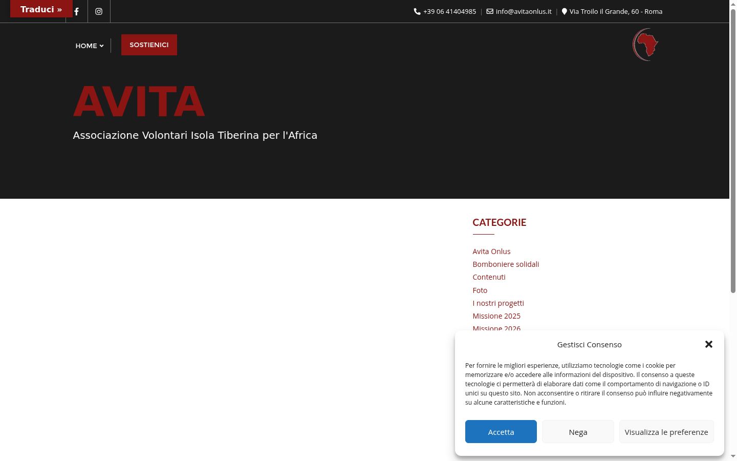The image size is (737, 461).
Task: Open the Instagram profile icon
Action: point(99,11)
